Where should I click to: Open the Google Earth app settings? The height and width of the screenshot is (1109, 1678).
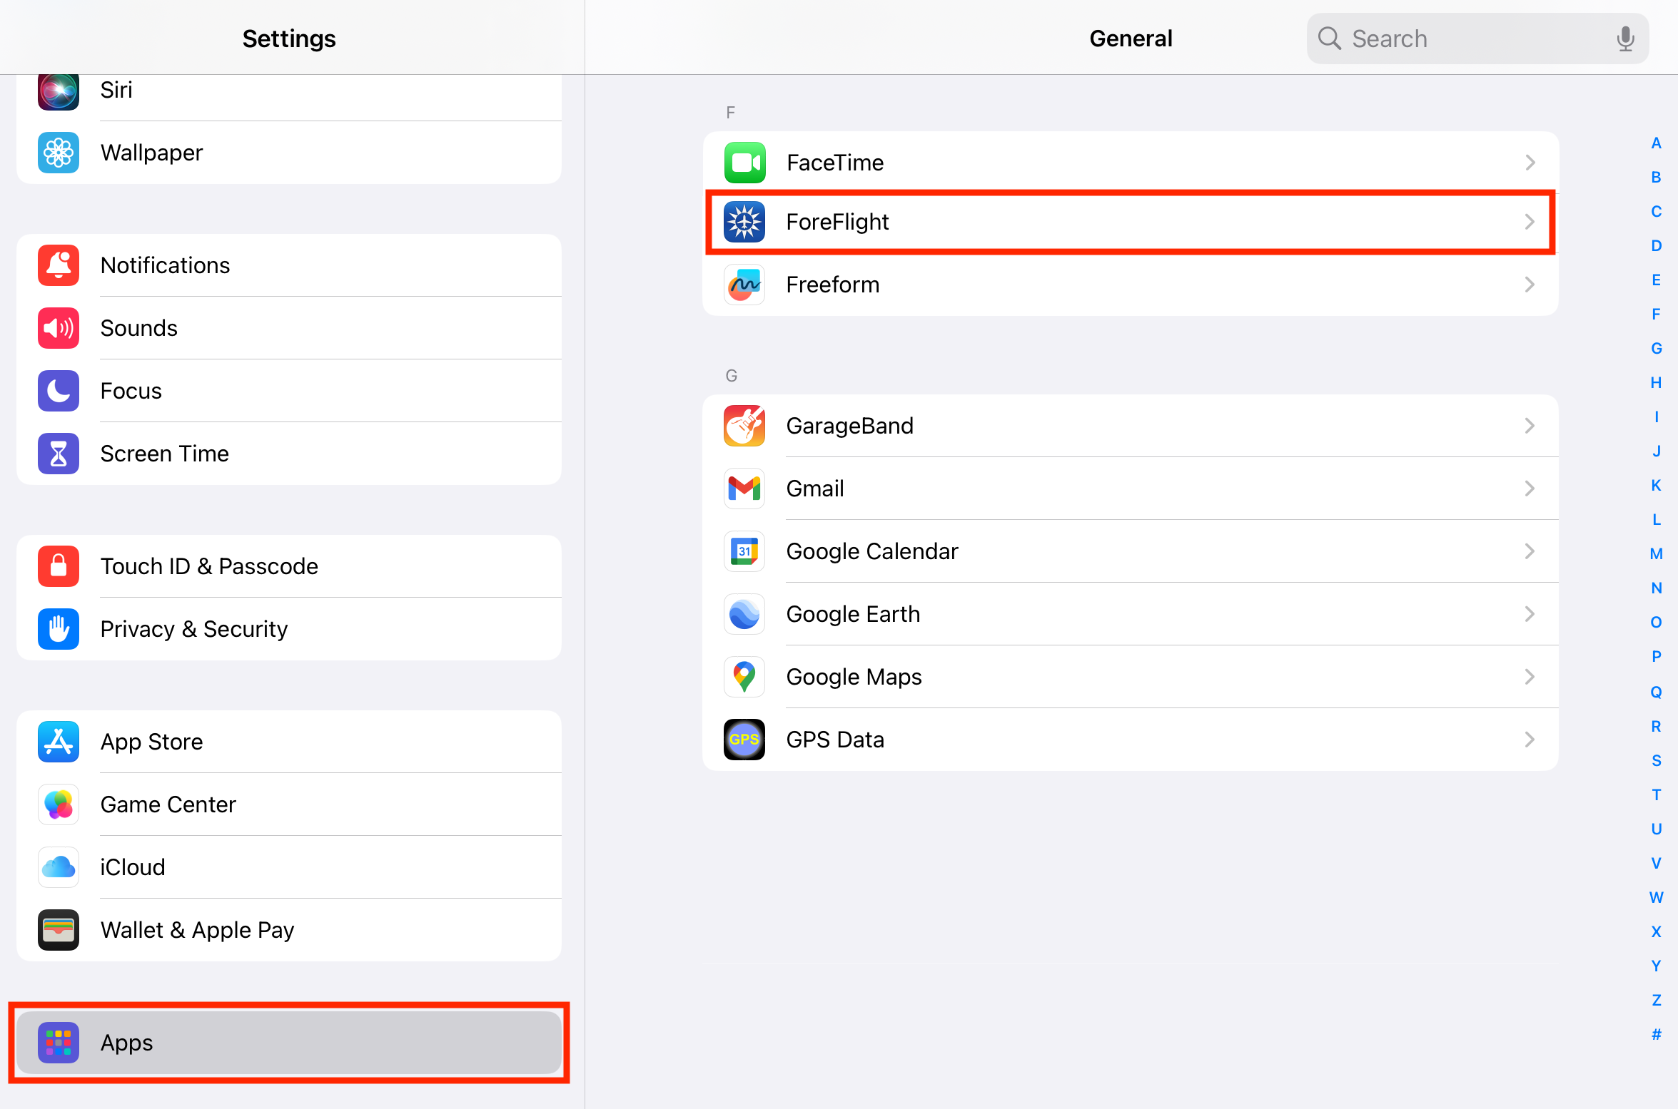click(x=1131, y=614)
